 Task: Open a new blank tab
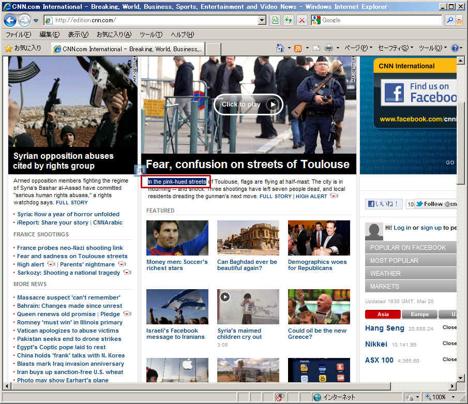tap(213, 49)
